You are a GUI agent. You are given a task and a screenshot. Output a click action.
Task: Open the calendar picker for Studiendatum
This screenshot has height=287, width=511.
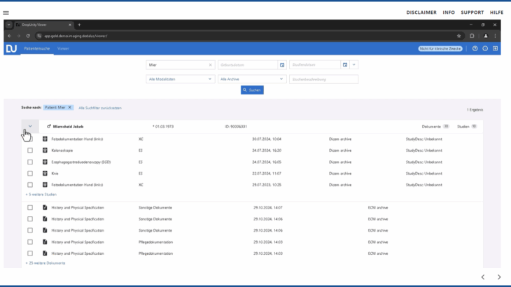coord(344,64)
